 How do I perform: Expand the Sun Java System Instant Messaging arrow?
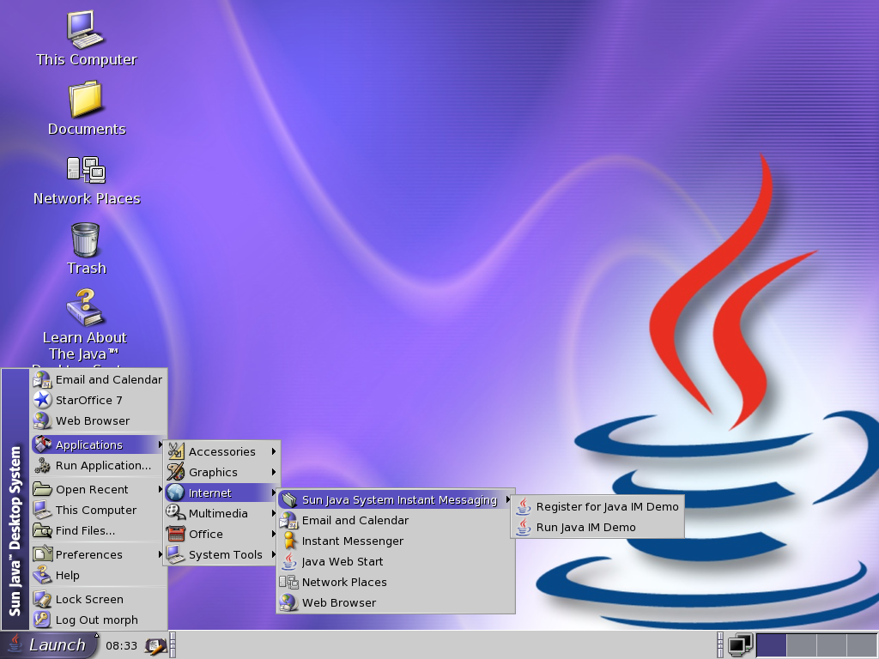pyautogui.click(x=507, y=499)
